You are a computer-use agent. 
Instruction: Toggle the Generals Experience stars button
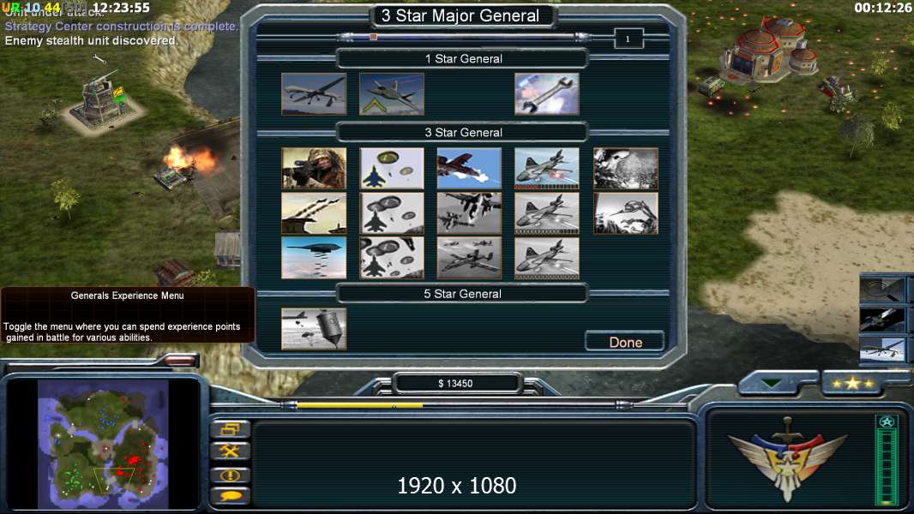pyautogui.click(x=852, y=383)
